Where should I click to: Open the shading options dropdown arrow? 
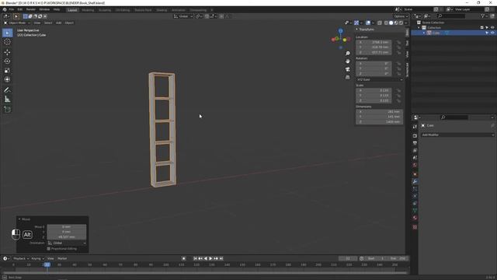point(405,23)
